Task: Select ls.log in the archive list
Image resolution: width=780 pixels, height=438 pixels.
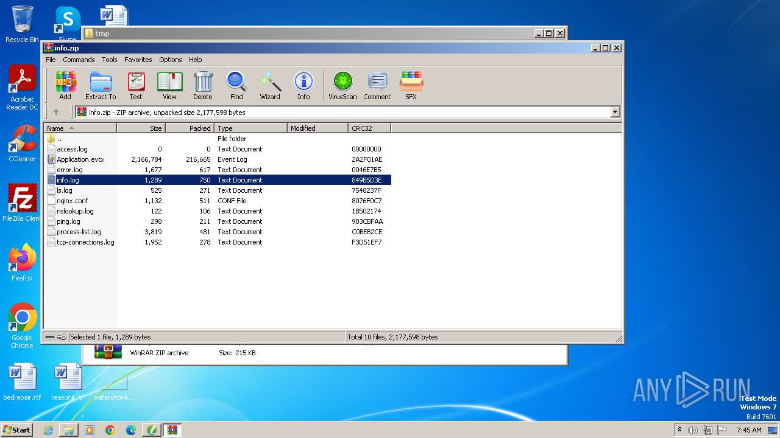Action: 218,190
